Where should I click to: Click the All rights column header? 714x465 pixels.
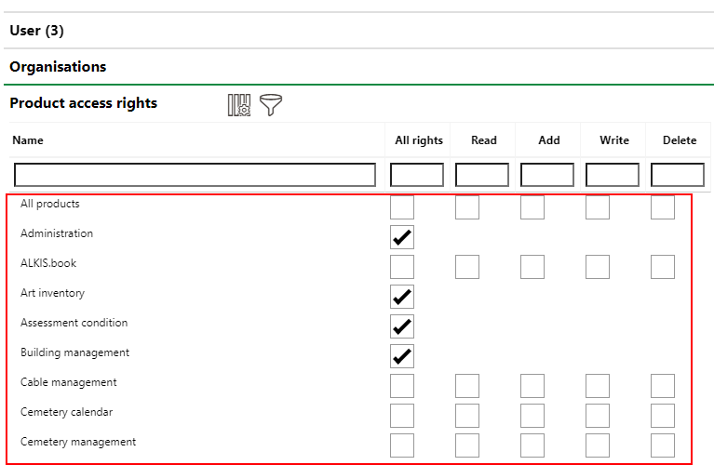pos(419,140)
